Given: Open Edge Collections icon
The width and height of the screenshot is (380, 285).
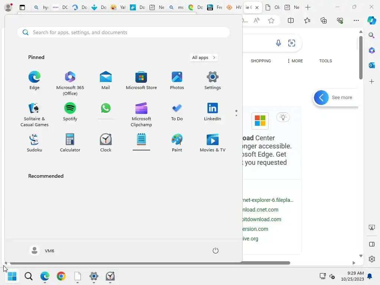Looking at the screenshot, I should click(x=324, y=20).
